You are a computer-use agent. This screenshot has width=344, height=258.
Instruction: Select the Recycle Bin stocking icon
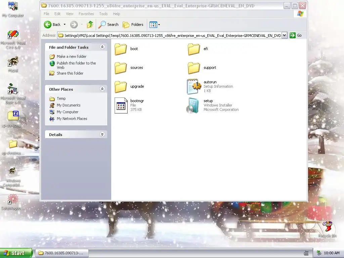[327, 227]
